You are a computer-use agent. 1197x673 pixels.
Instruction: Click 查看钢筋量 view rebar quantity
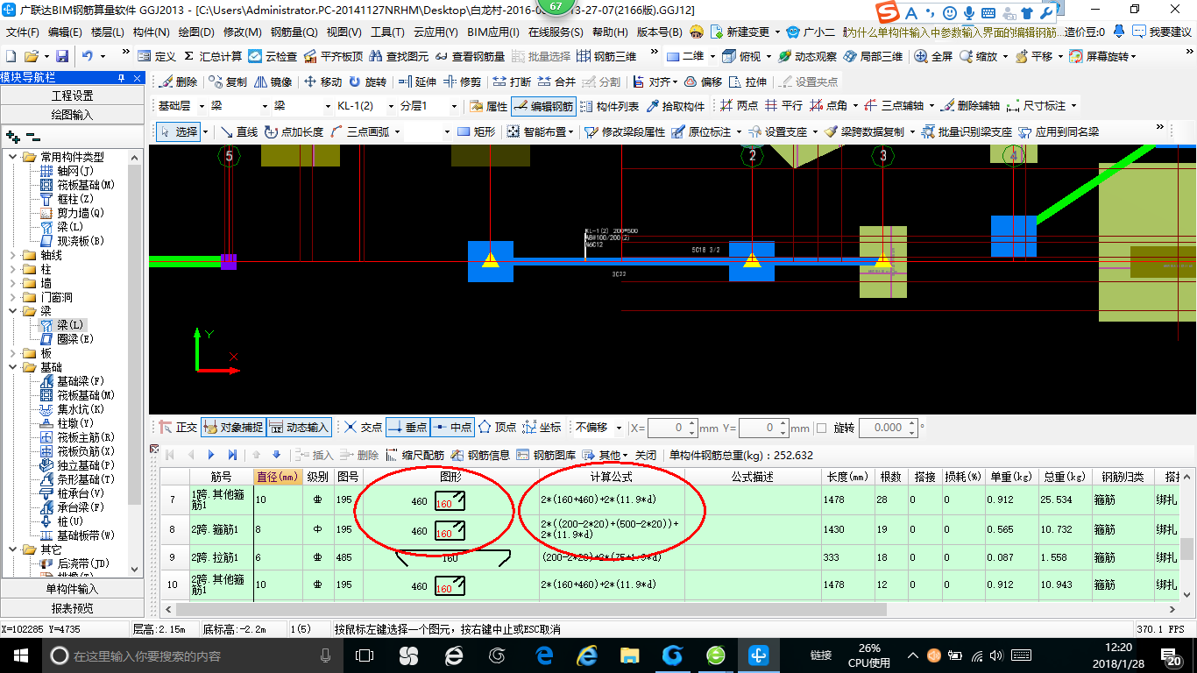(x=469, y=56)
